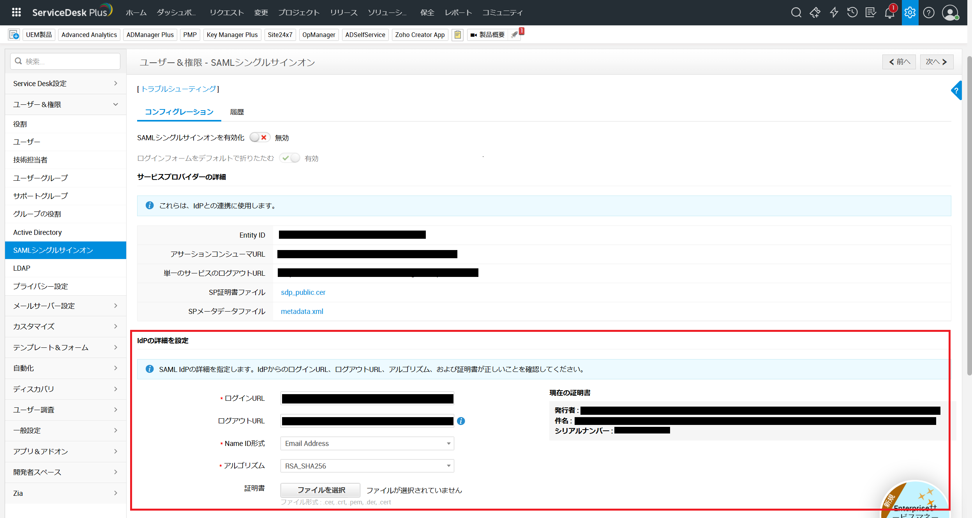Open the recent history clock icon
This screenshot has height=518, width=972.
click(852, 12)
